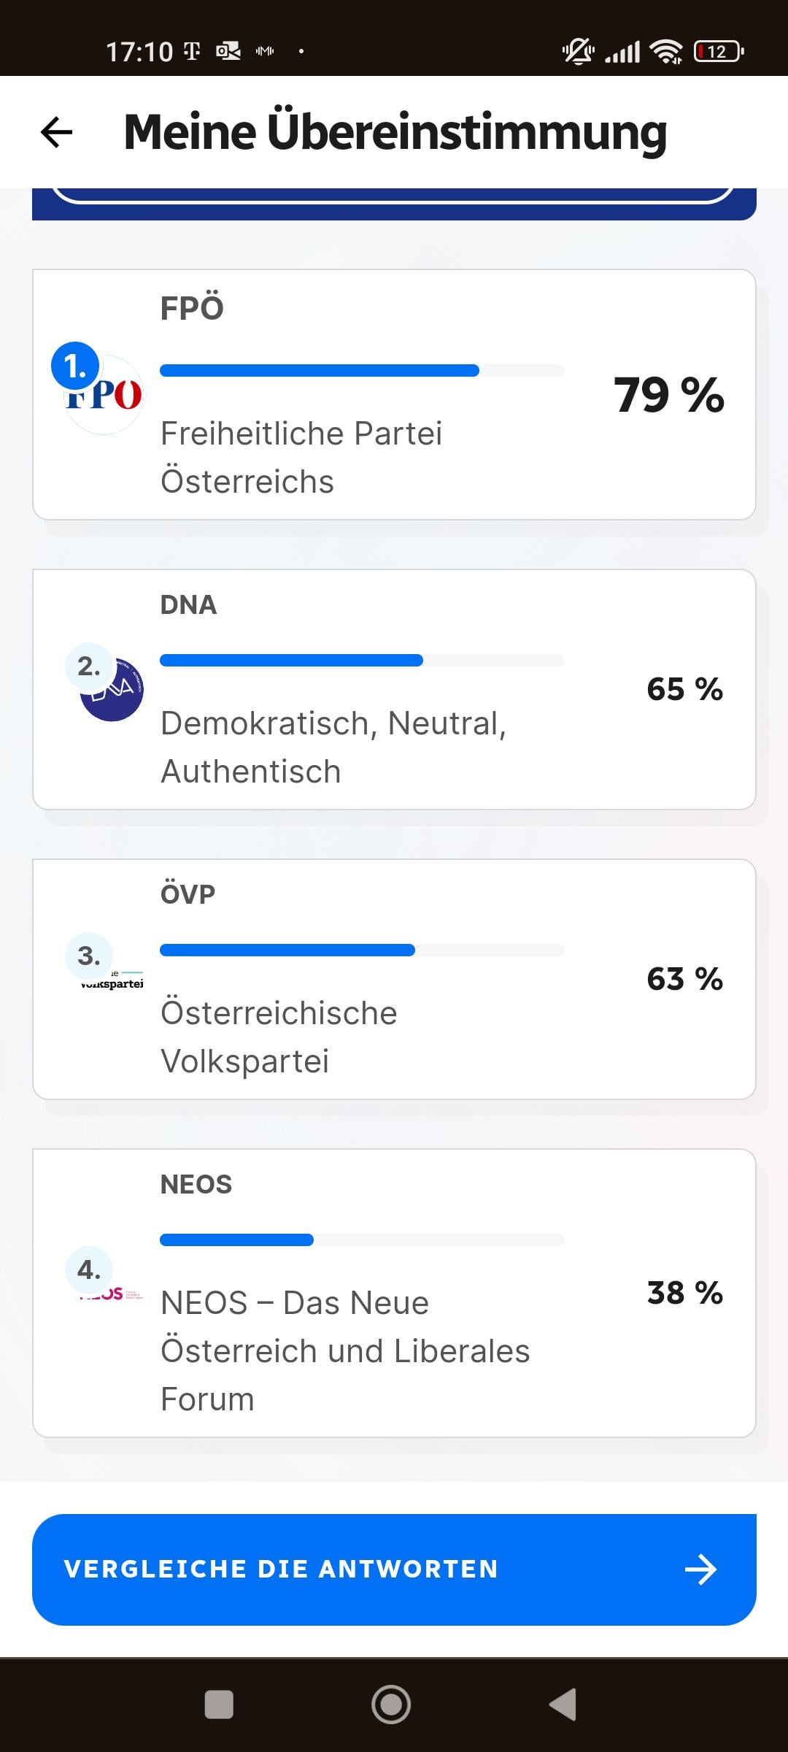Screen dimensions: 788x1752
Task: Tap the Android back triangle
Action: click(563, 1705)
